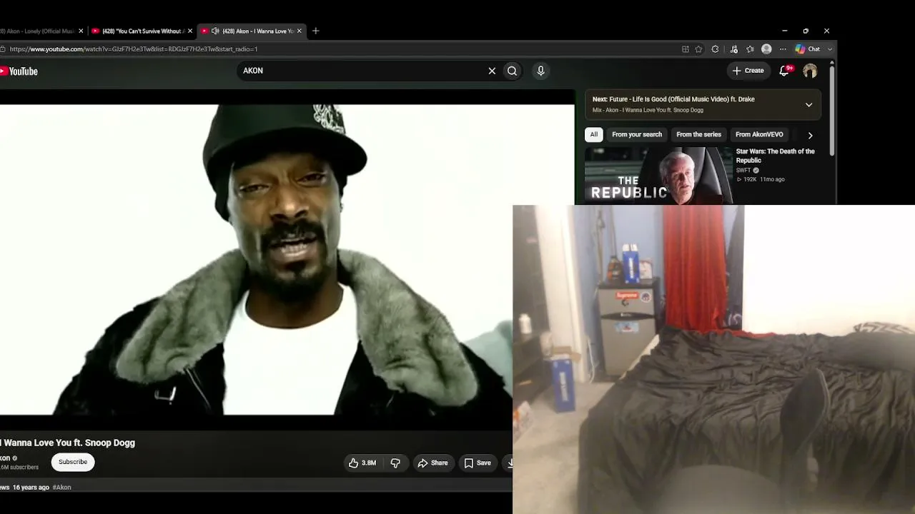
Task: Play the Star Wars Republic video thumbnail
Action: [x=658, y=176]
